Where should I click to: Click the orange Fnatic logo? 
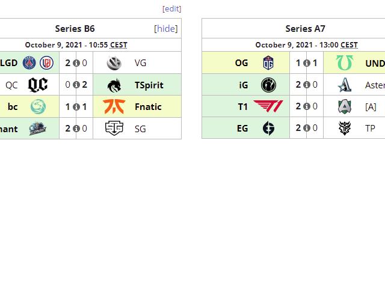click(x=114, y=106)
